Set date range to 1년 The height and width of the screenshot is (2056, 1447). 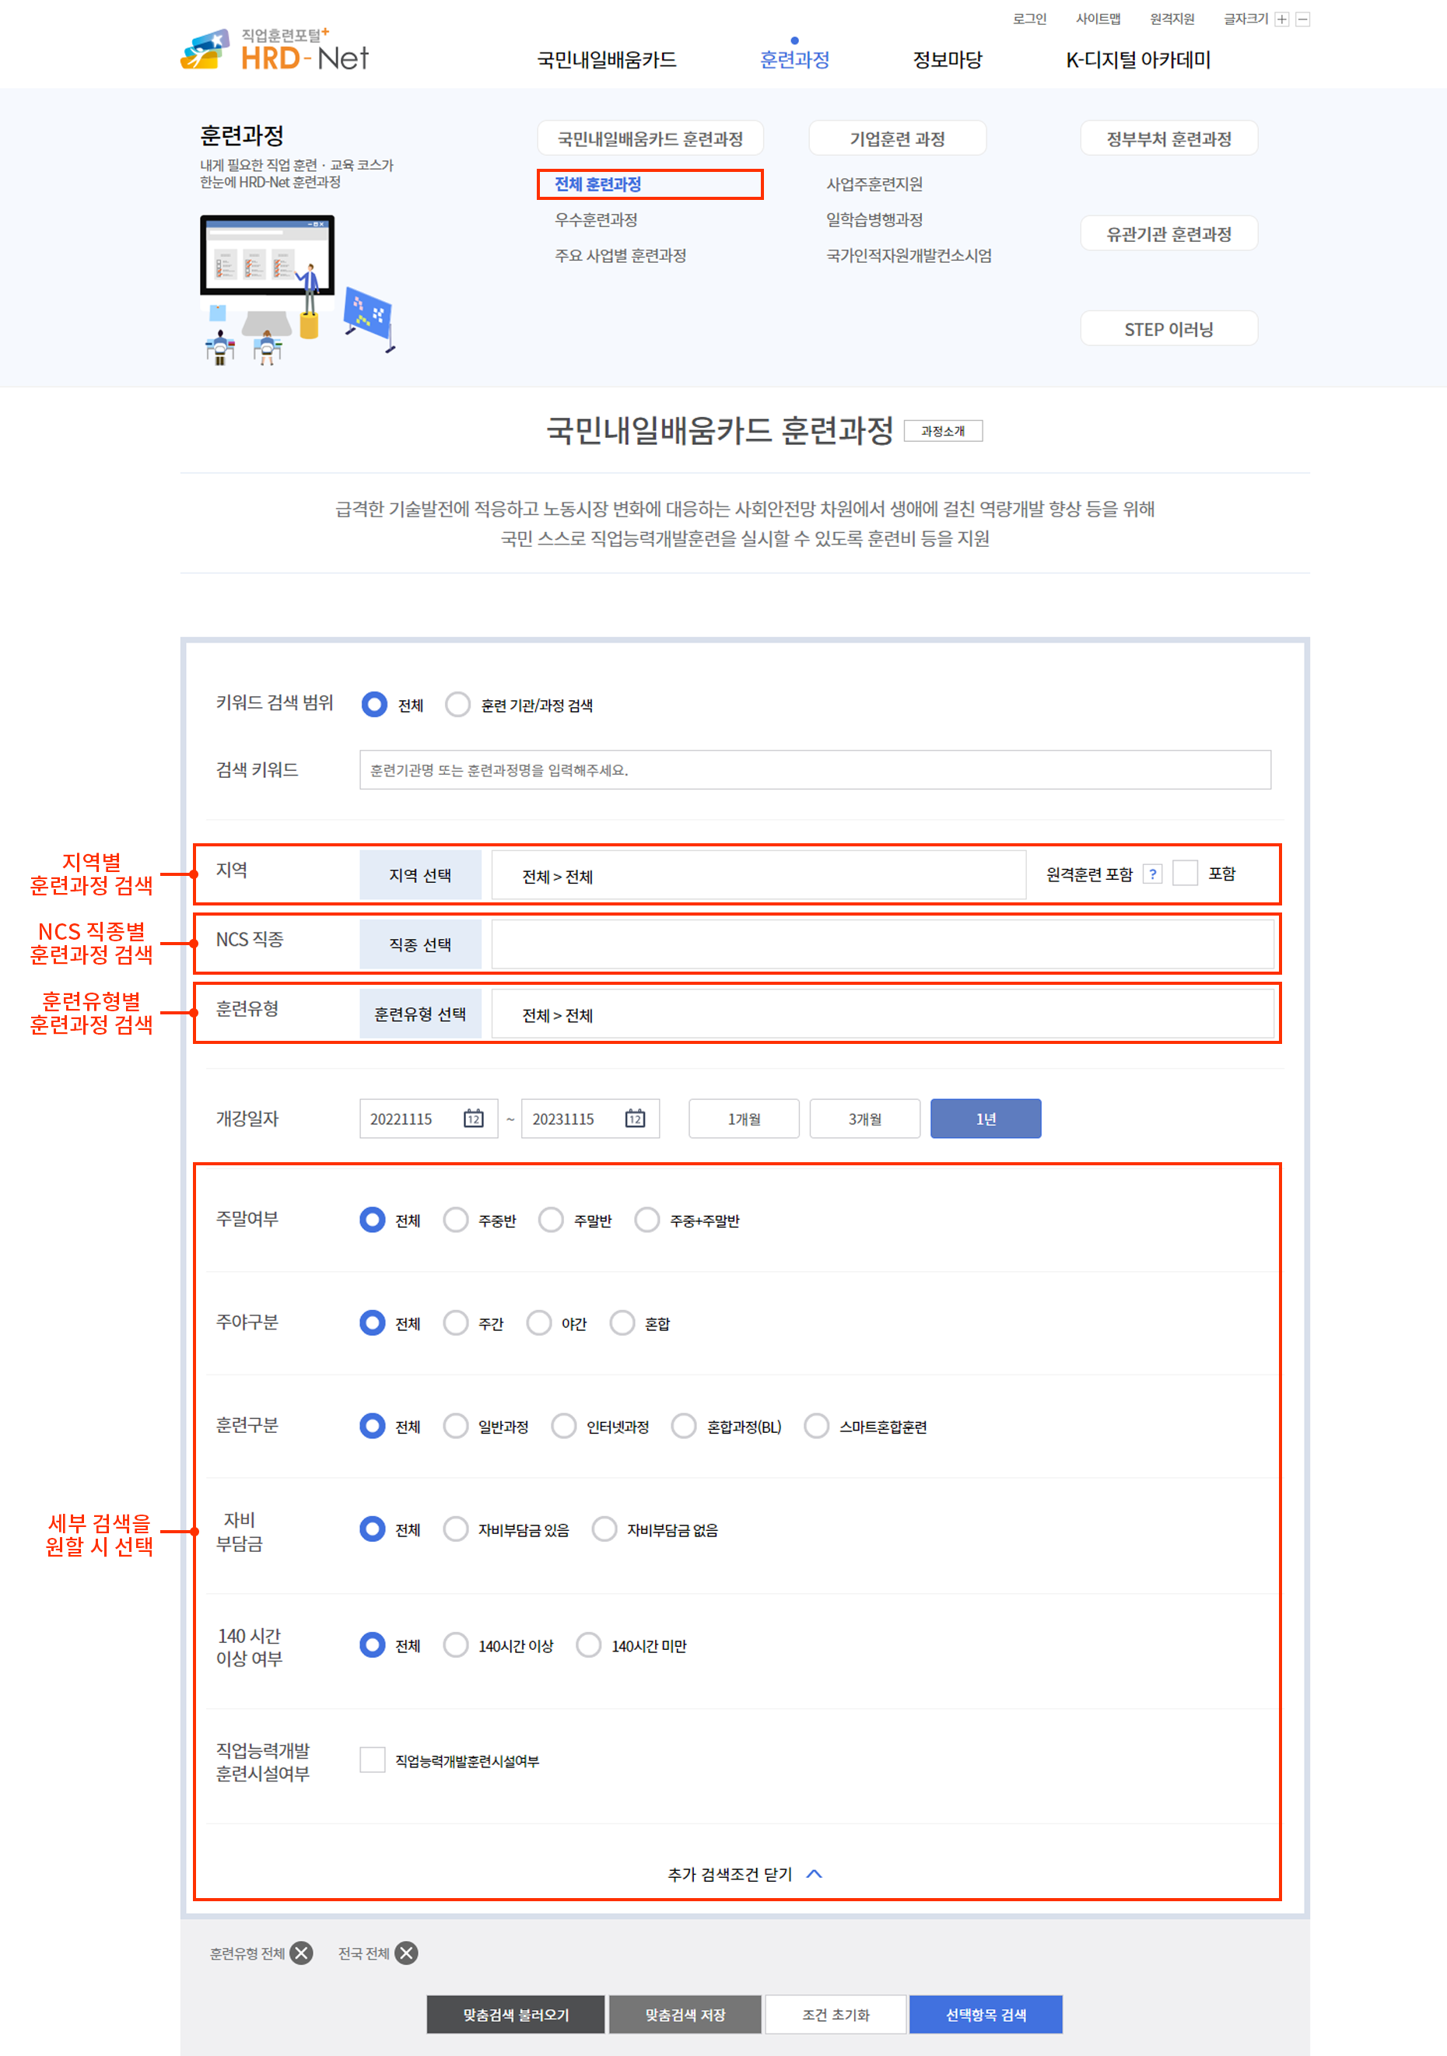pyautogui.click(x=985, y=1119)
